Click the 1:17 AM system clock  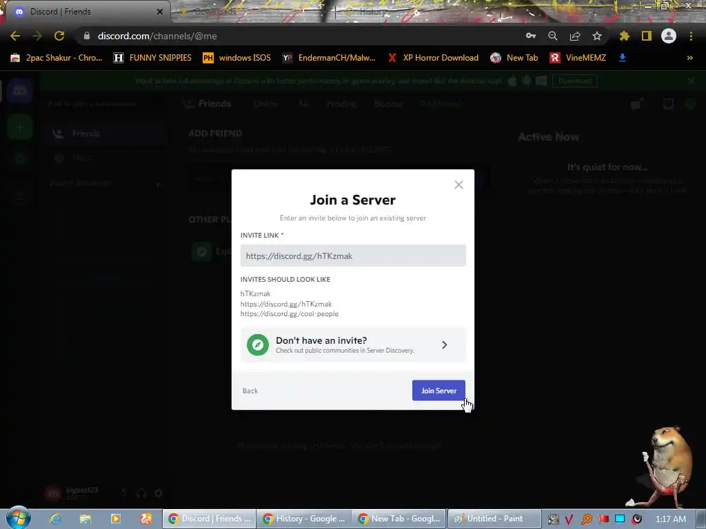[671, 519]
